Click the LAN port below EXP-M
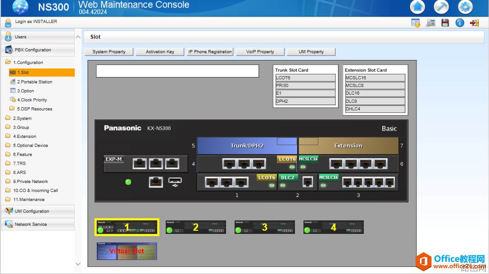The height and width of the screenshot is (274, 489). click(156, 182)
